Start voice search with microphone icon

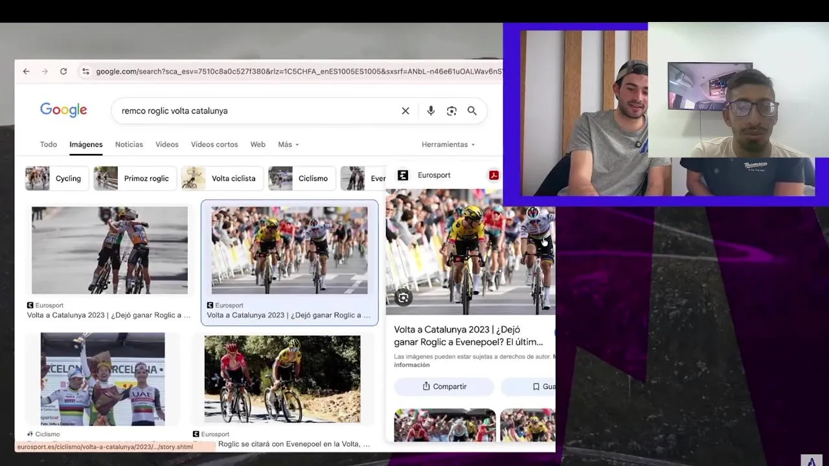tap(431, 111)
